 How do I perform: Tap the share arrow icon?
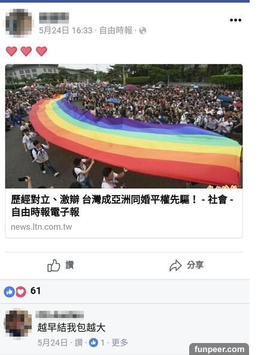click(175, 265)
